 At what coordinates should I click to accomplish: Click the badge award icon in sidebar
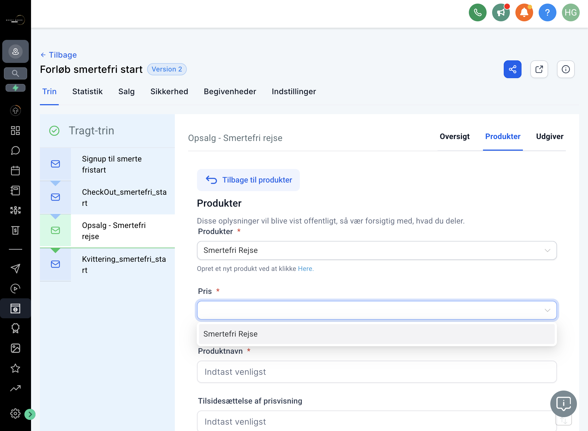tap(16, 328)
